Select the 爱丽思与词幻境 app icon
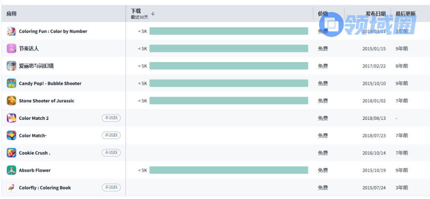The height and width of the screenshot is (199, 430). click(x=12, y=66)
